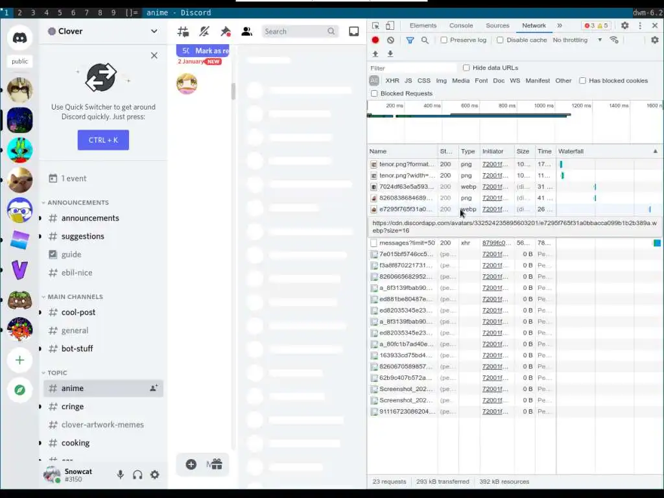Open network conditions wifi icon
664x498 pixels.
coord(614,40)
